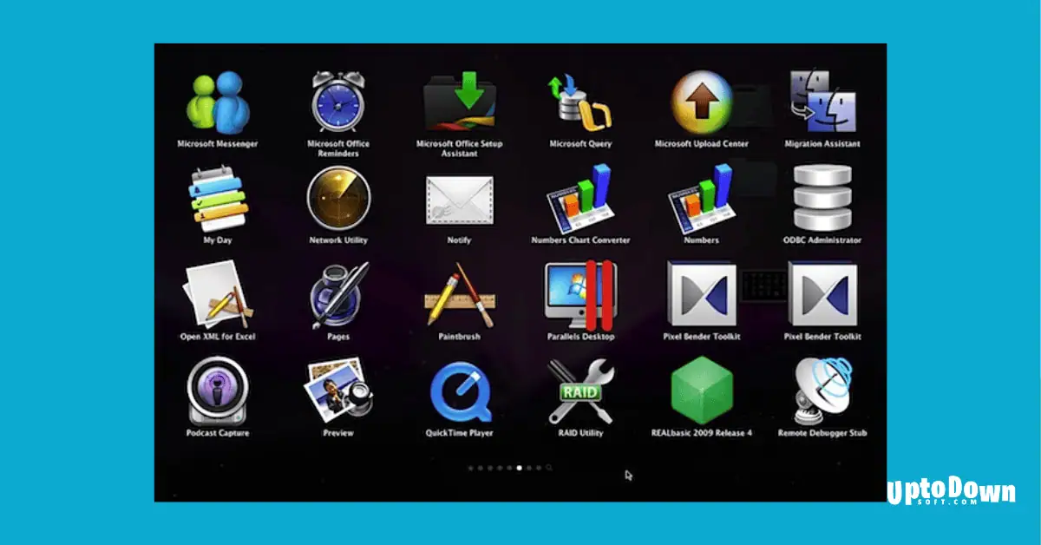Open Open XML for Excel
This screenshot has height=545, width=1041.
(x=217, y=295)
